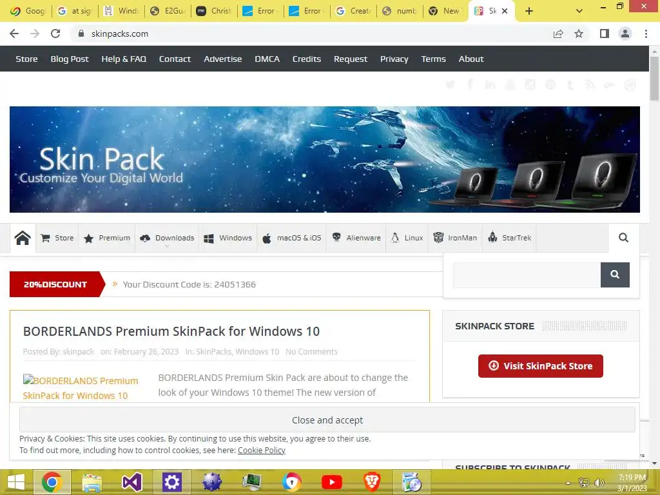Toggle the browser side panel
Image resolution: width=660 pixels, height=495 pixels.
pos(605,34)
